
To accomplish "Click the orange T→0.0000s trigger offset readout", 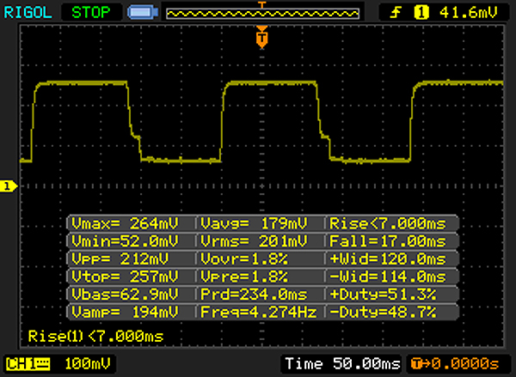I will tap(456, 364).
